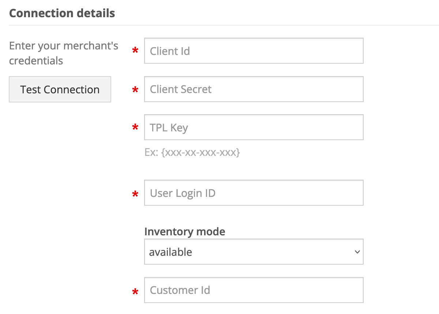This screenshot has width=439, height=314.
Task: Click into the Client Secret field
Action: (254, 89)
